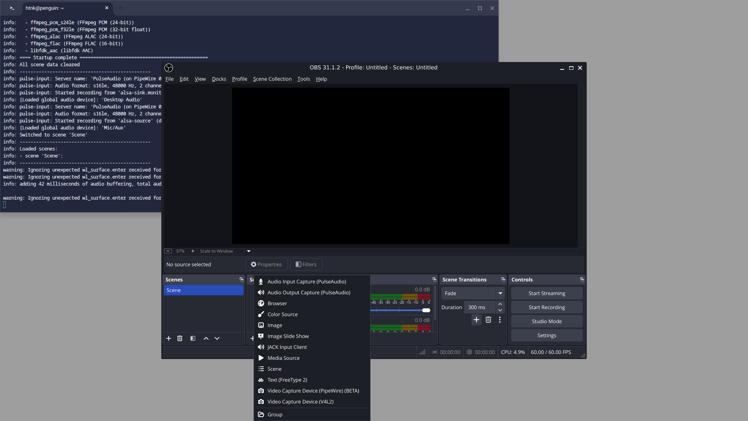This screenshot has height=421, width=748.
Task: Open the Fade transition dropdown
Action: pyautogui.click(x=500, y=293)
